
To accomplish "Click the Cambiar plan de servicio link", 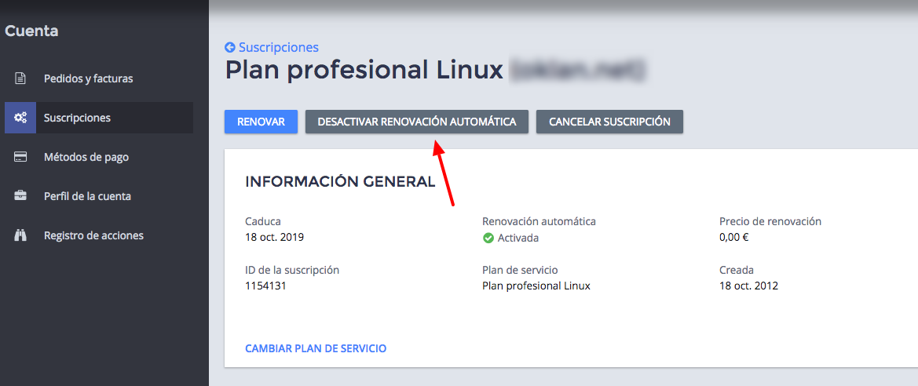I will point(316,348).
